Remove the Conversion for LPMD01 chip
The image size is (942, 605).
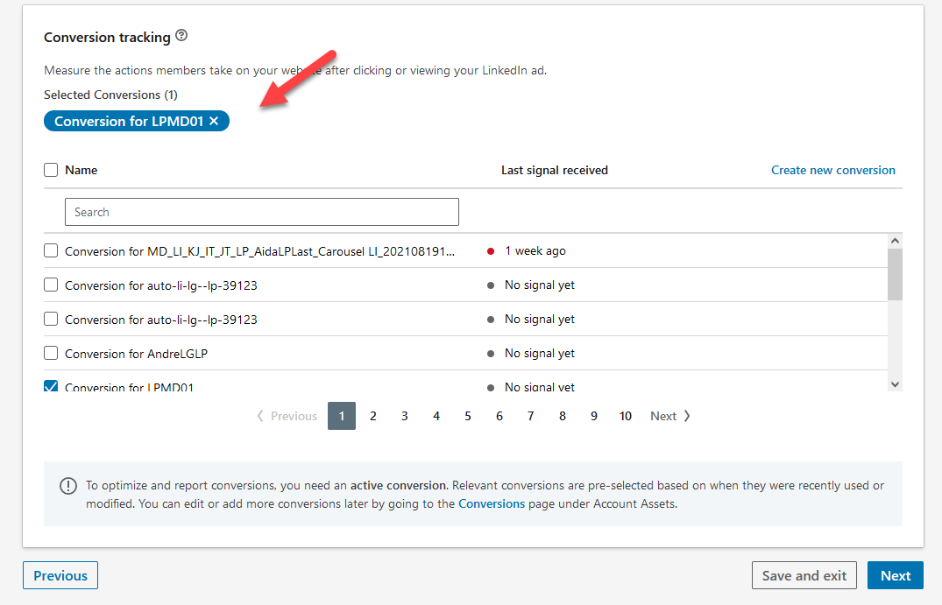[214, 121]
